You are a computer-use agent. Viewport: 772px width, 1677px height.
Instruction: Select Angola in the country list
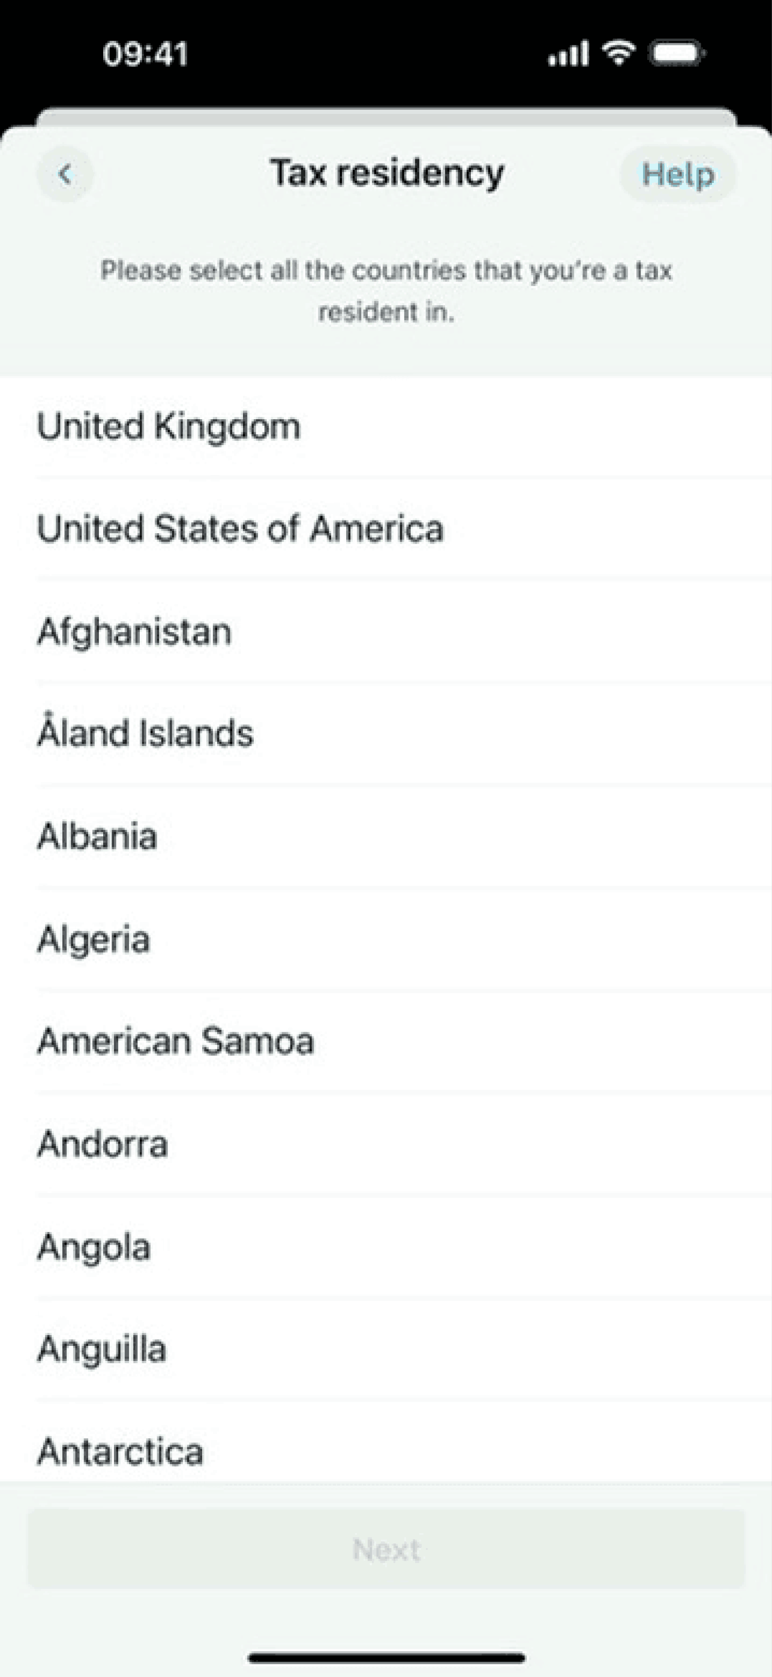[94, 1248]
